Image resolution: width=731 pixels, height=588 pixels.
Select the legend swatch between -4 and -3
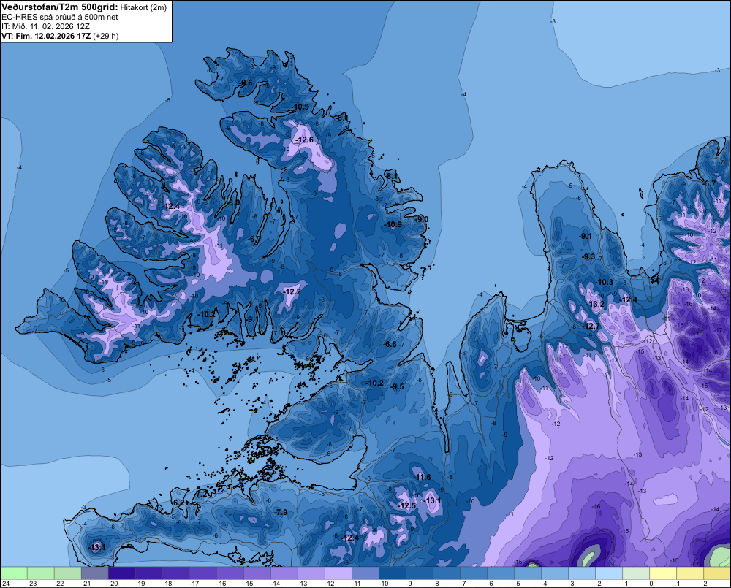tap(555, 573)
